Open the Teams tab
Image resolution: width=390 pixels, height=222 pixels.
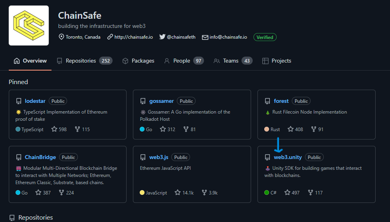tap(233, 61)
